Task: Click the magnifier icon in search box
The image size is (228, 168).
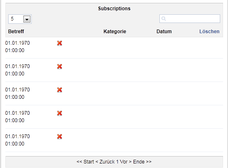Action: pyautogui.click(x=164, y=18)
